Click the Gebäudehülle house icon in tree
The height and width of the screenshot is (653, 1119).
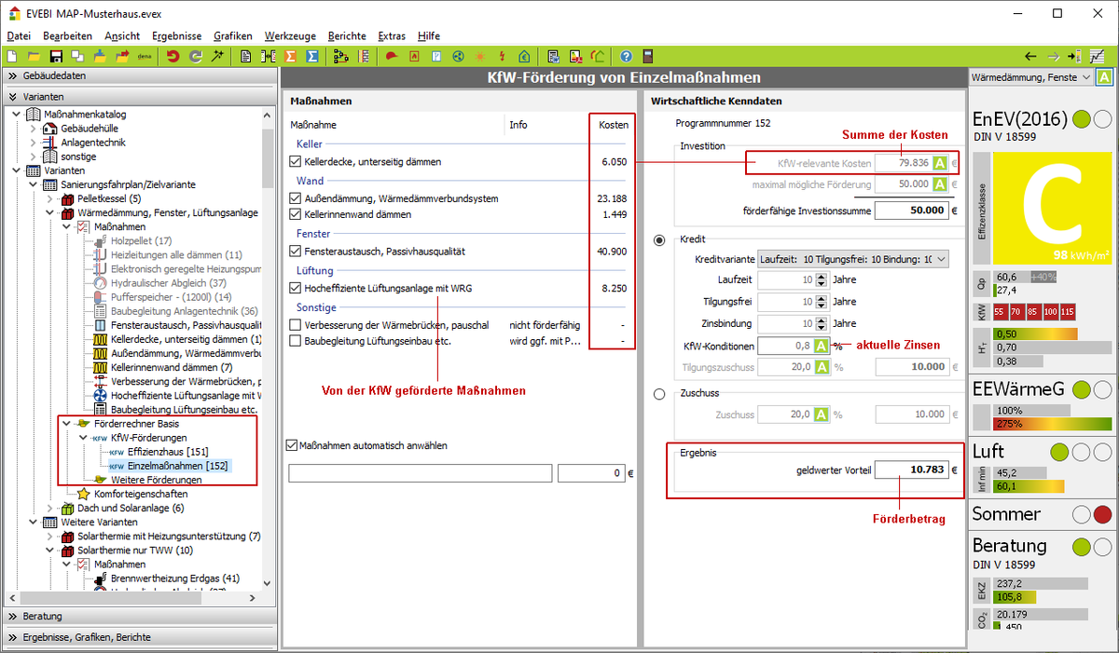tap(50, 129)
